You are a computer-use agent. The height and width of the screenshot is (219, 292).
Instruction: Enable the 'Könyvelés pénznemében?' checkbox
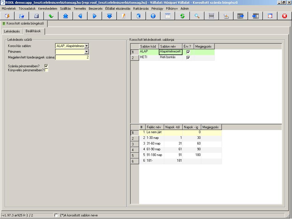coord(46,70)
